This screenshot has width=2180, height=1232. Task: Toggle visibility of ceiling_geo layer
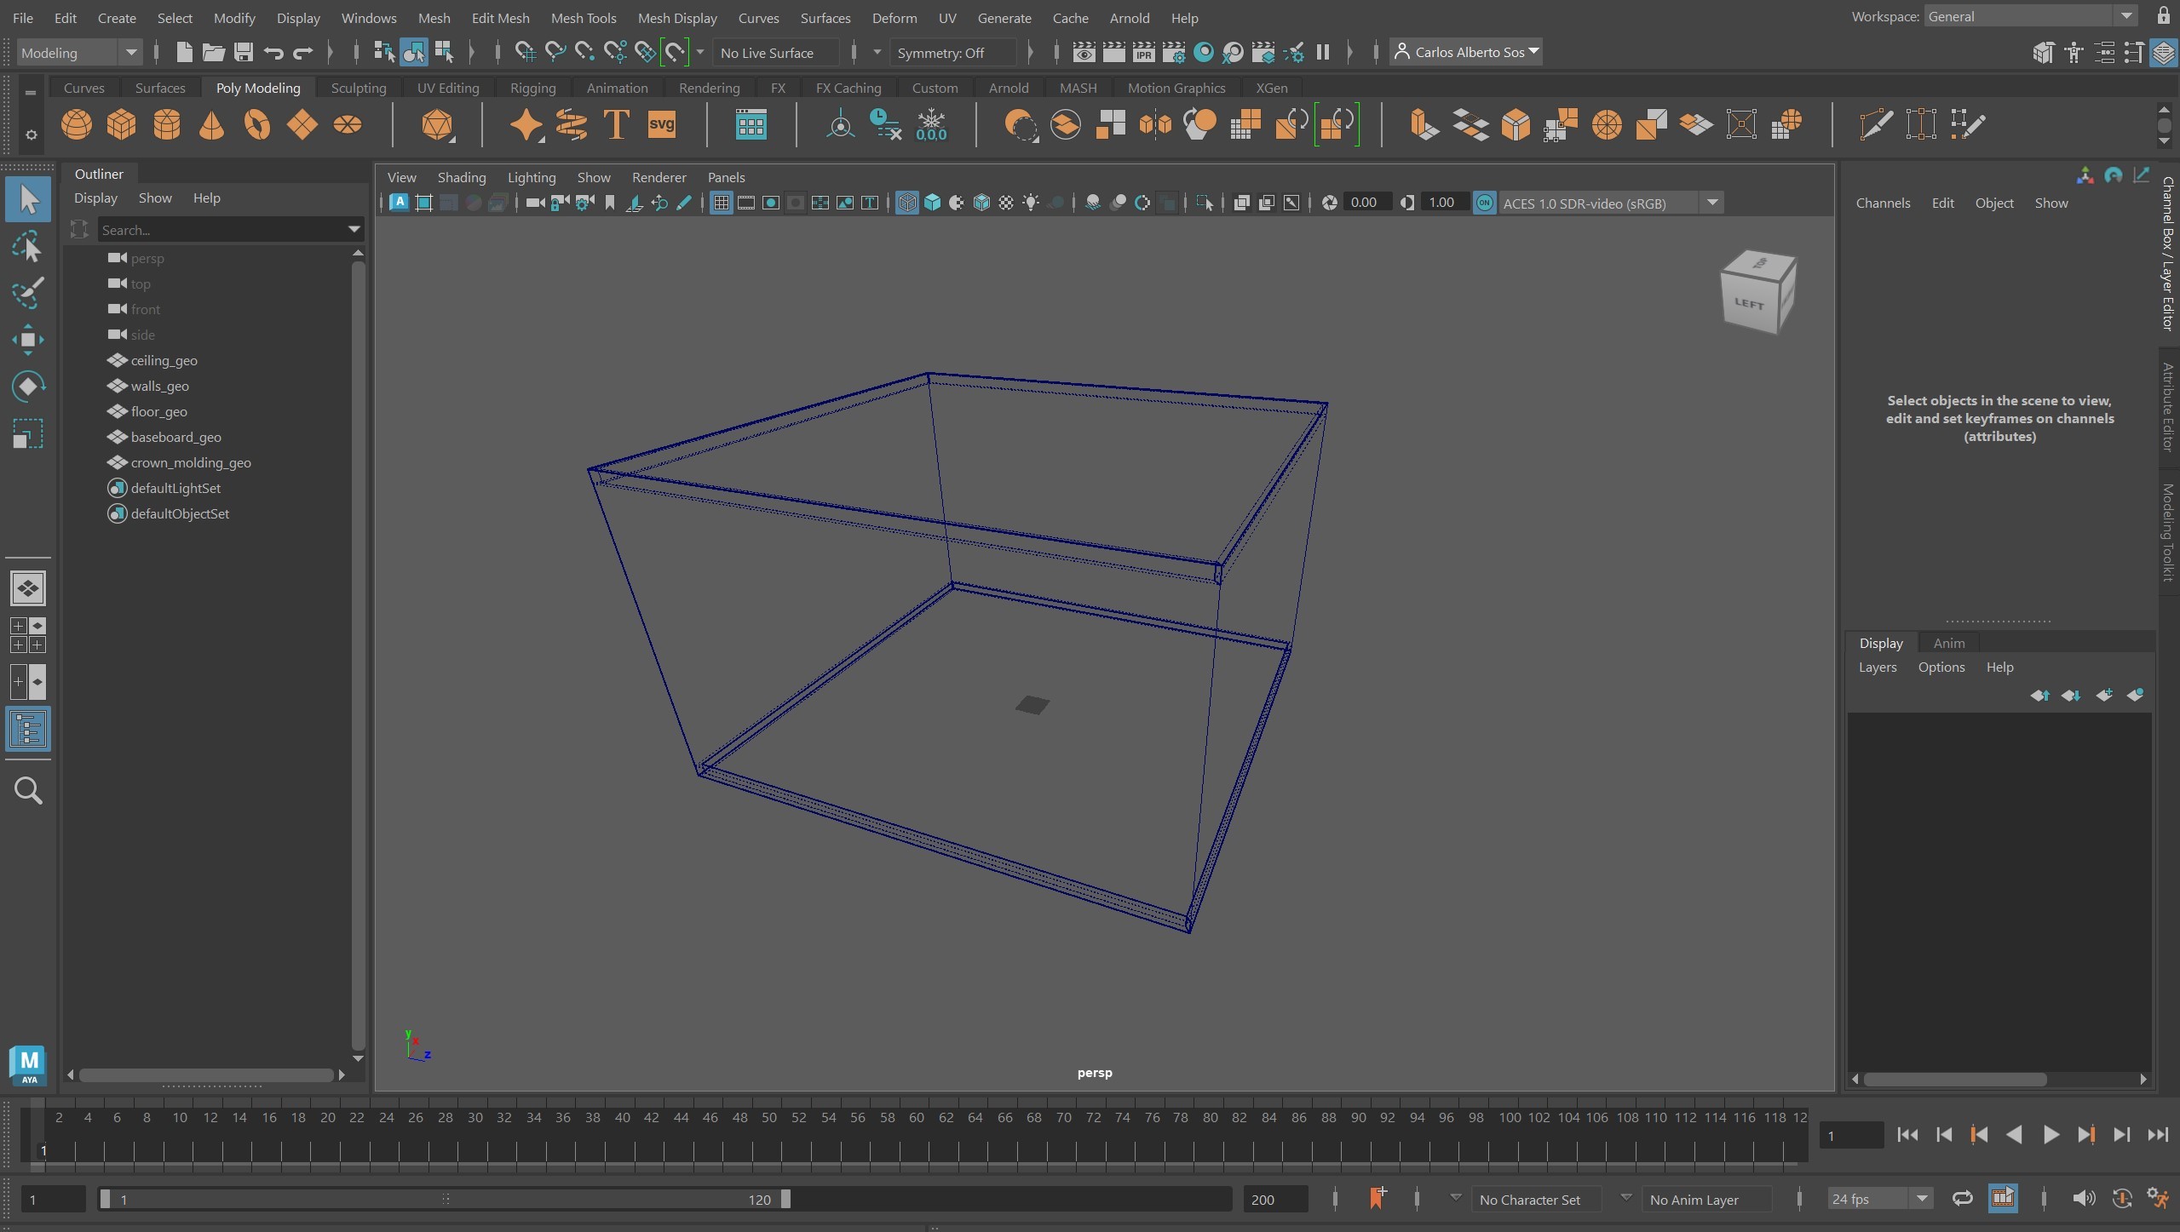coord(117,359)
